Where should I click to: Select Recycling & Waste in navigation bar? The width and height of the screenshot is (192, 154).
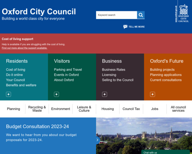(37, 109)
